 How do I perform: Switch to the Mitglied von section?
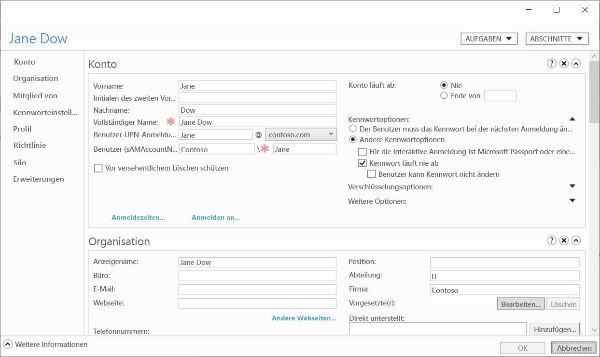tap(36, 95)
